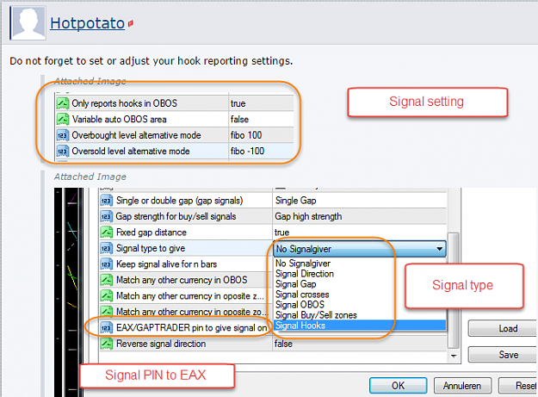
Task: Click the settings list vertical scrollbar thumb
Action: tap(454, 290)
